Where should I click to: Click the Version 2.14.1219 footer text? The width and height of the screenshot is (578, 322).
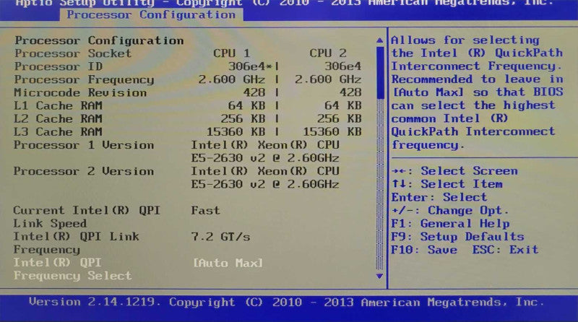[x=95, y=303]
